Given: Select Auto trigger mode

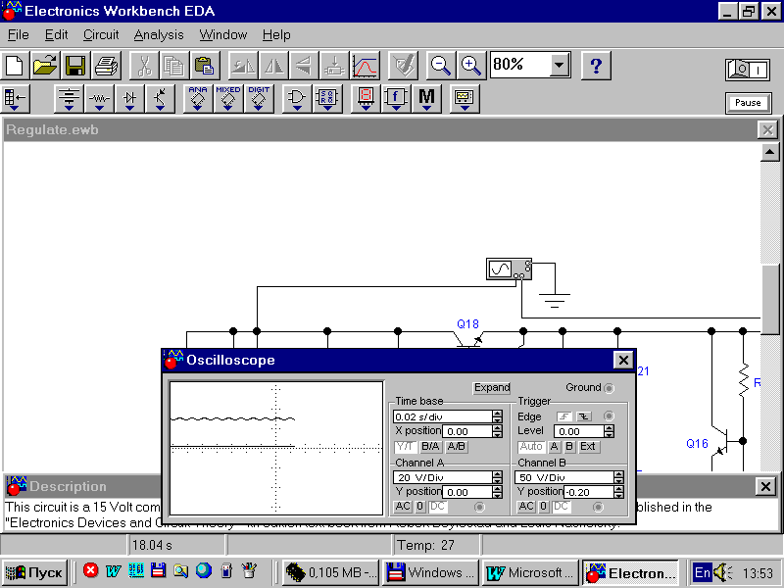Looking at the screenshot, I should 531,447.
